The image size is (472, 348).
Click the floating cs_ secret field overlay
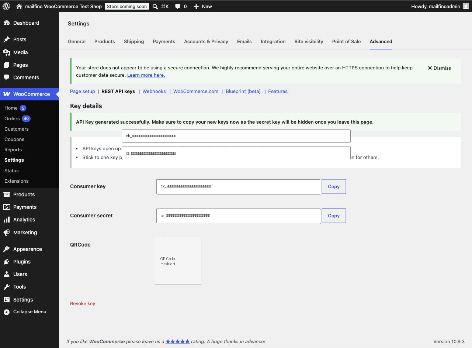[236, 153]
